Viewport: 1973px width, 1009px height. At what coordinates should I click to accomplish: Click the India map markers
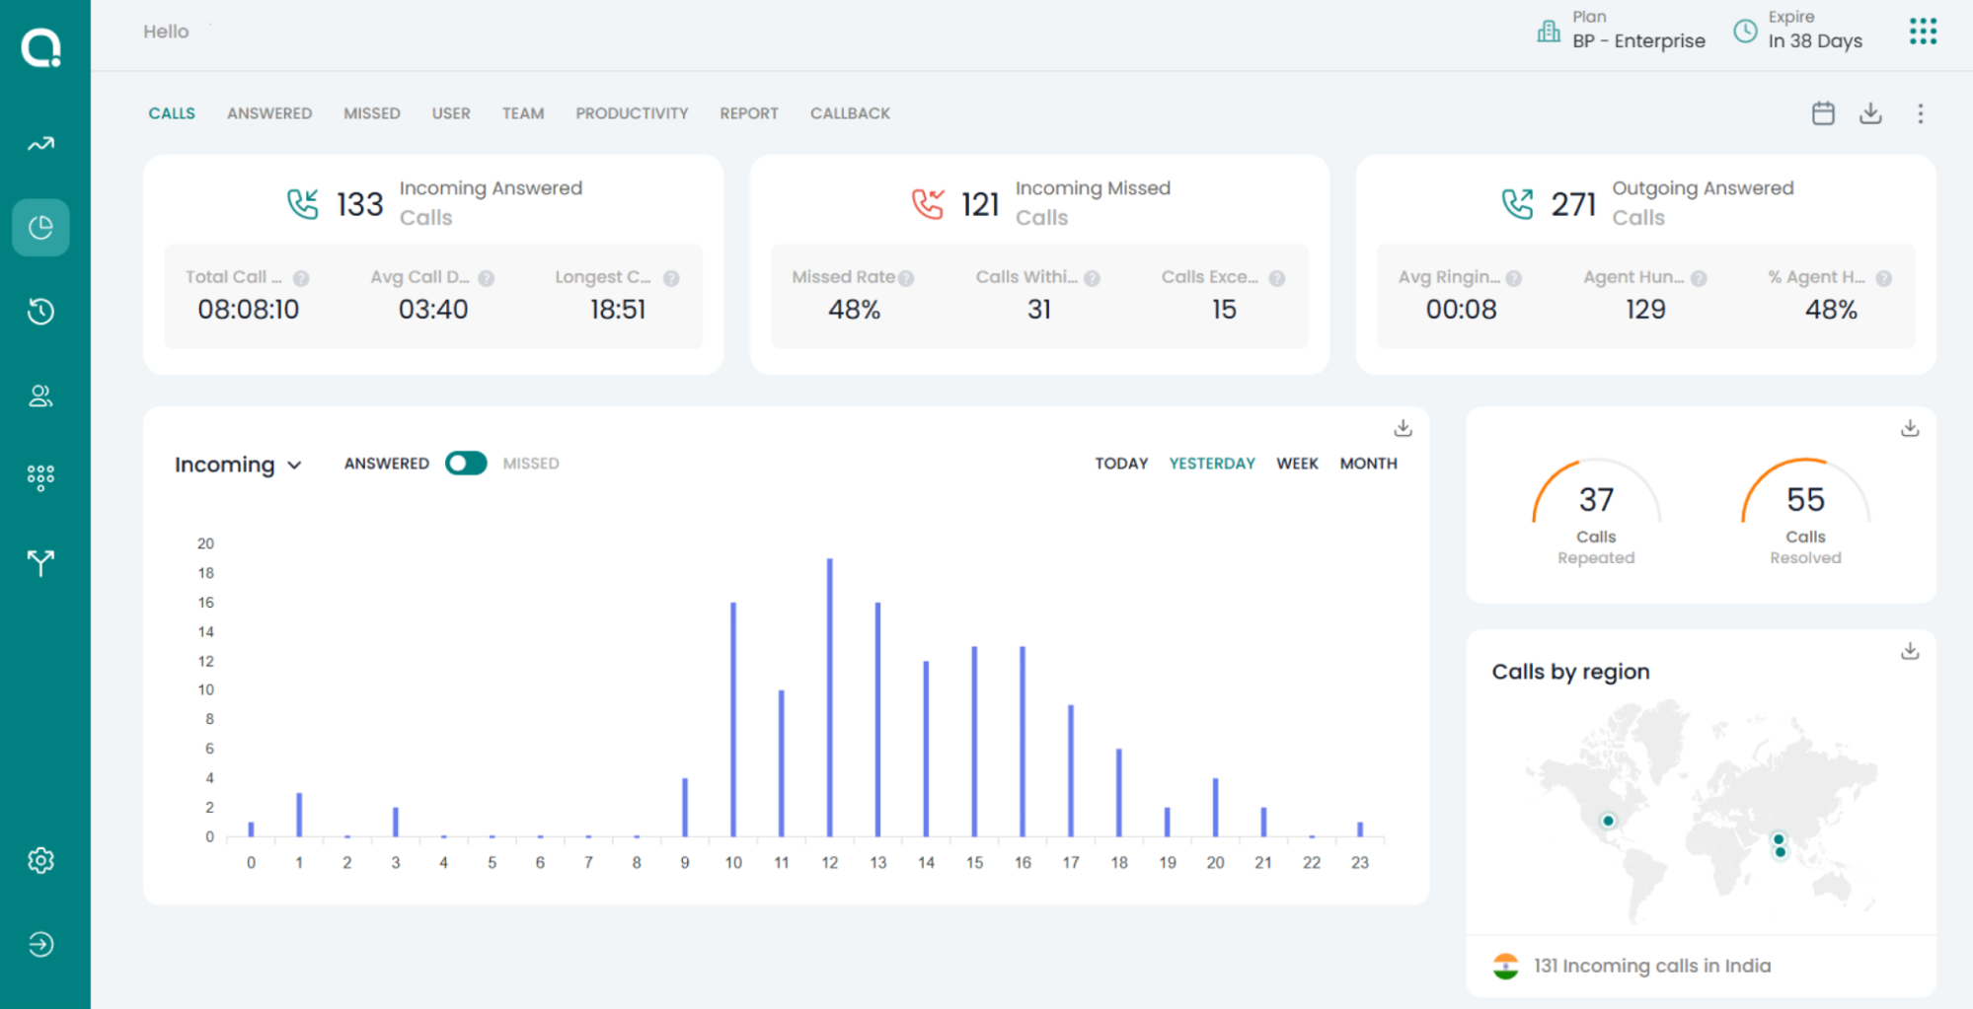1780,845
